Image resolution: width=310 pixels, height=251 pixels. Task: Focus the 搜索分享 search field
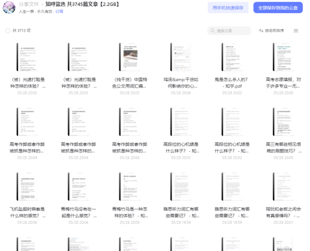pos(229,31)
